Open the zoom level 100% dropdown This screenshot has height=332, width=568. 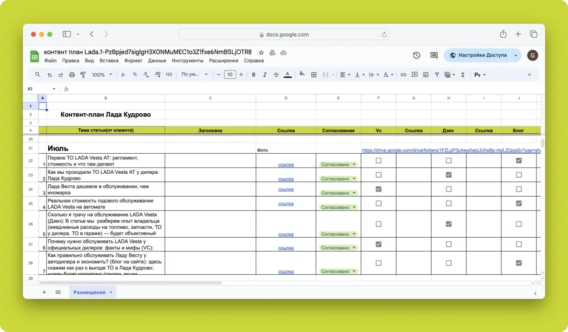click(x=102, y=74)
